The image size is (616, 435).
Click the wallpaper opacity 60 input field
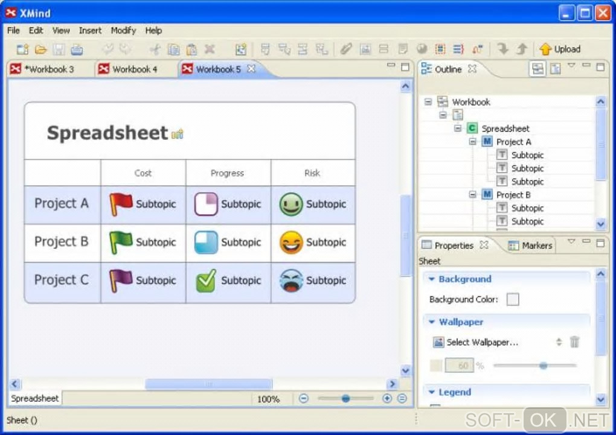click(459, 366)
